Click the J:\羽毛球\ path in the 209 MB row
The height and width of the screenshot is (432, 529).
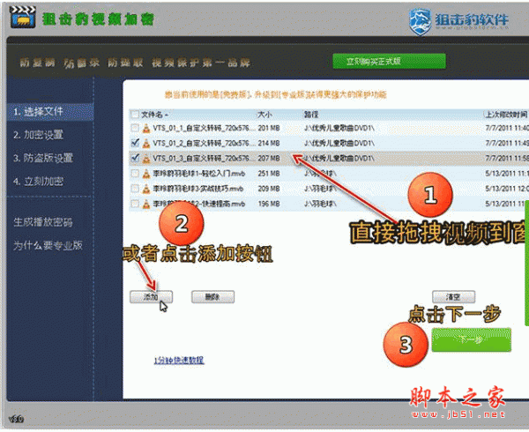click(x=321, y=189)
